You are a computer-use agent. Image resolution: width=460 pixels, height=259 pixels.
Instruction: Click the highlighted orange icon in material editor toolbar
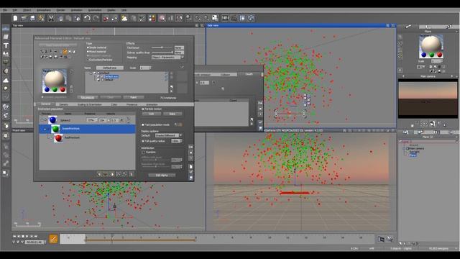click(x=65, y=52)
